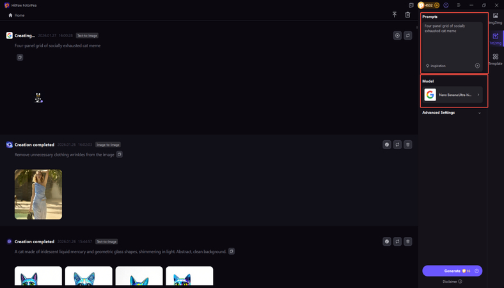Screen dimensions: 504x288
Task: Open the Disclaimer link
Action: pyautogui.click(x=452, y=282)
